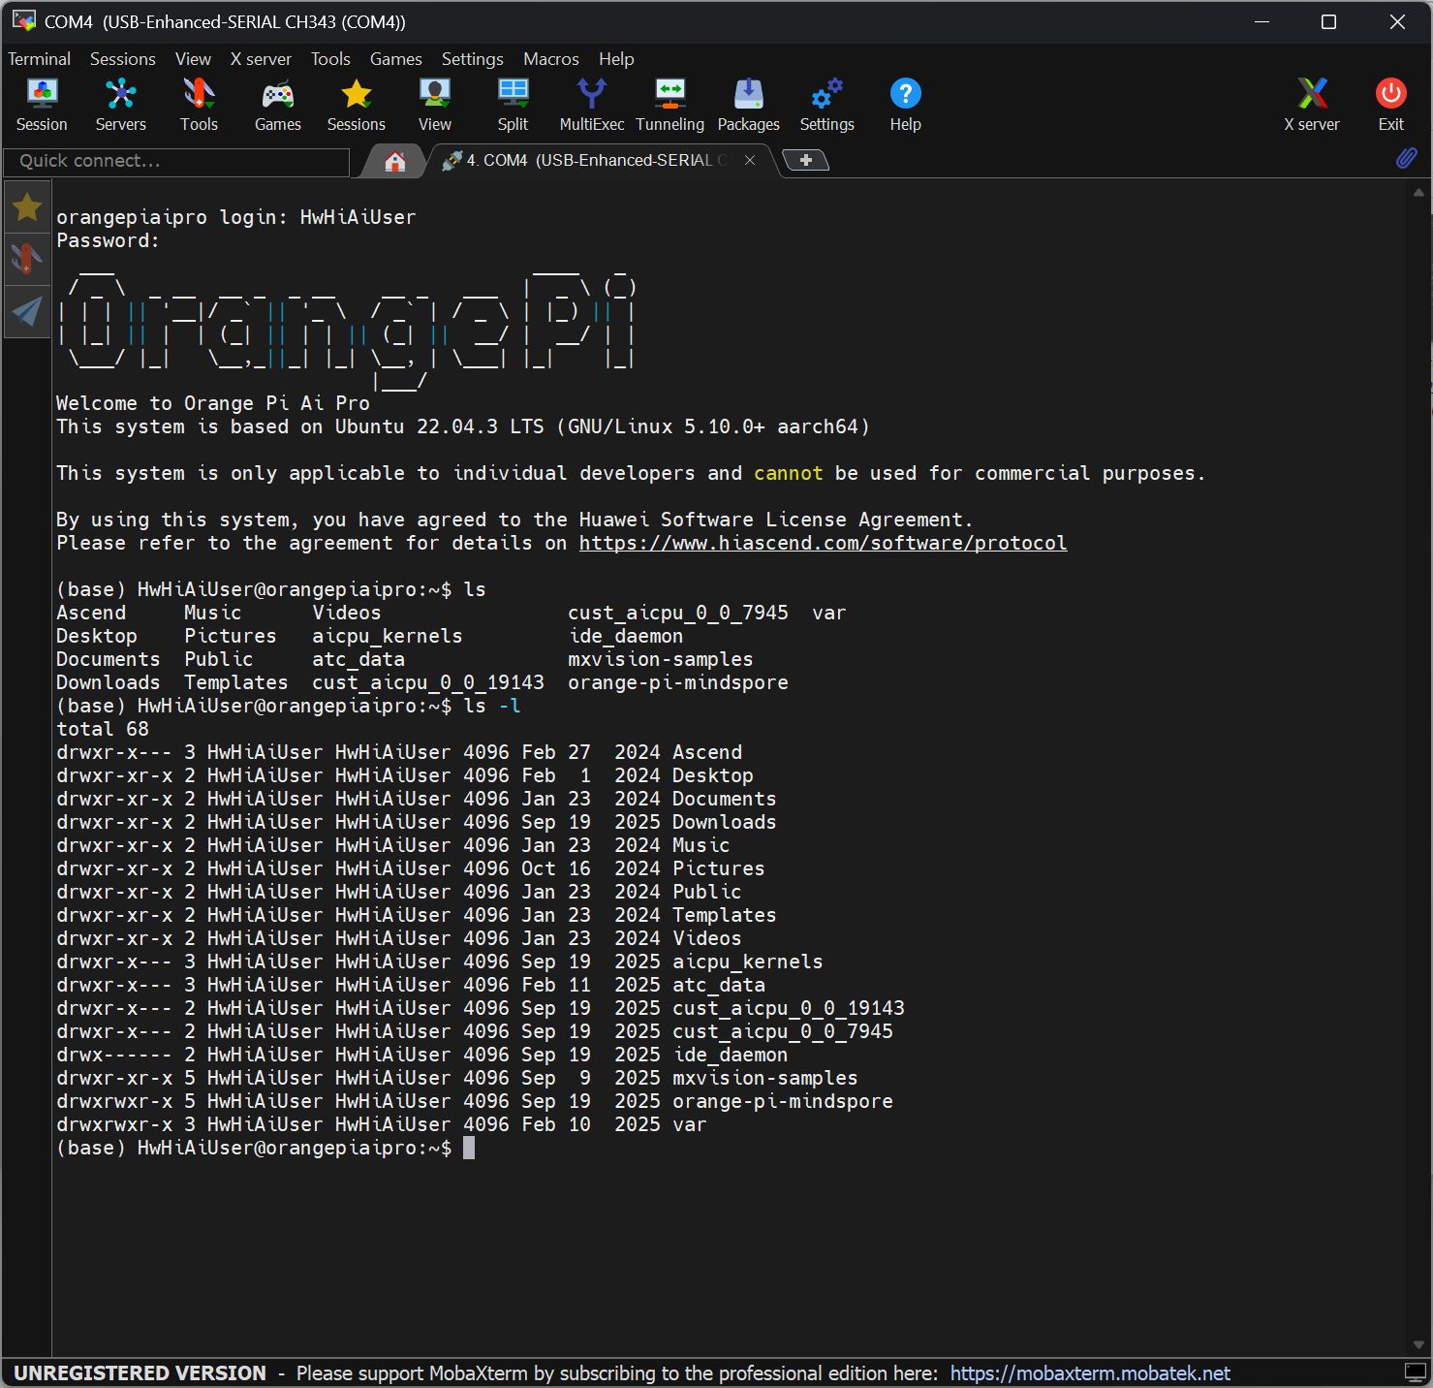The width and height of the screenshot is (1433, 1388).
Task: Click the paperclip attachment icon
Action: 1406,158
